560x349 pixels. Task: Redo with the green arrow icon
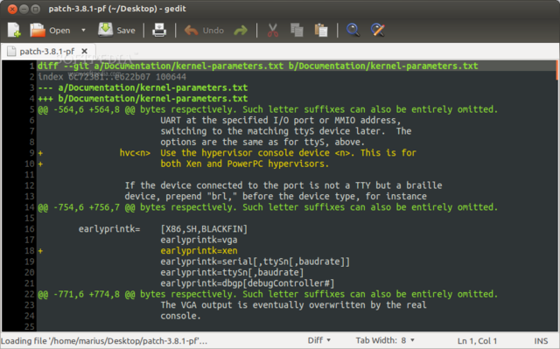pyautogui.click(x=241, y=31)
